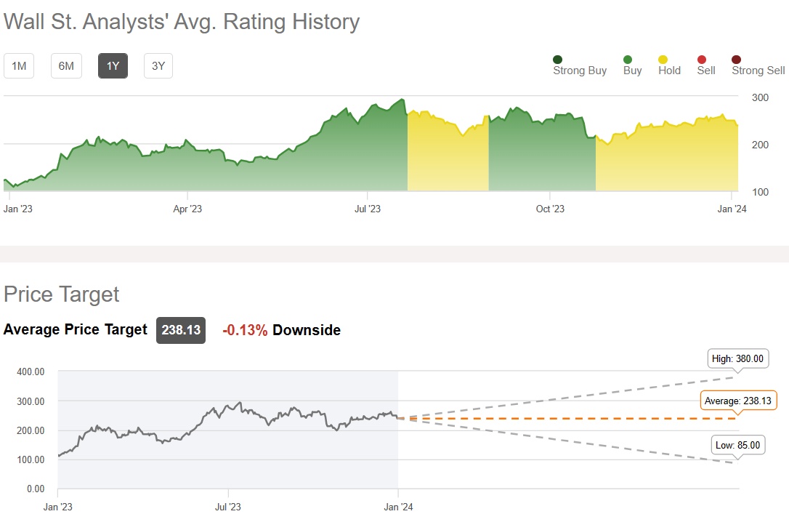Click the Strong Buy legend dot

557,60
